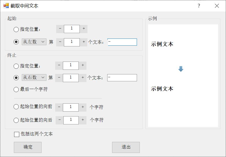The image size is (226, 157).
Task: Increase 从左数 text count with plus
Action: point(84,42)
